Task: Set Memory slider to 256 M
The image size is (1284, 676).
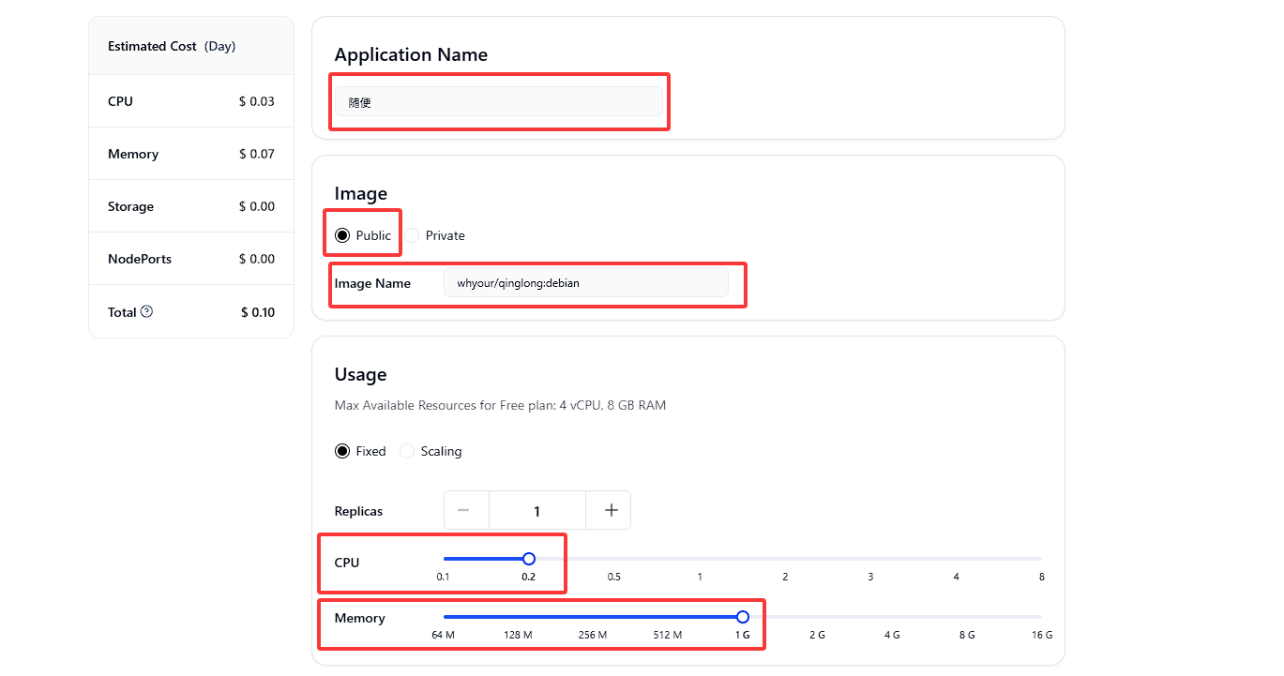Action: tap(593, 617)
